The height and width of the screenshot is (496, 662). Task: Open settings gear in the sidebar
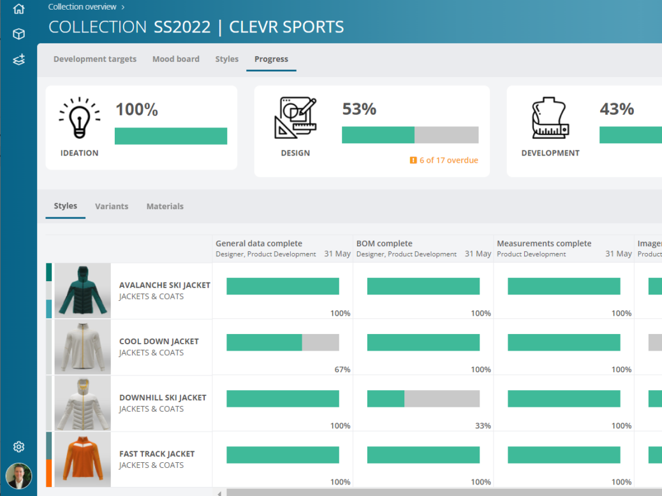[x=18, y=447]
